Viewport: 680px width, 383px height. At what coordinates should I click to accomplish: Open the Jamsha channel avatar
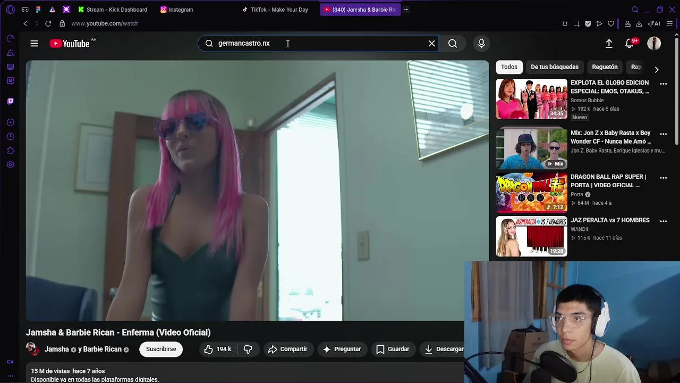(x=32, y=349)
